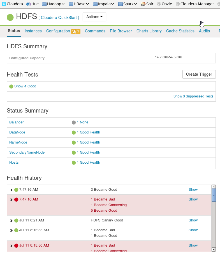Click Show for Jul 11 8:15:55 AM entry
The image size is (220, 253).
tap(193, 230)
